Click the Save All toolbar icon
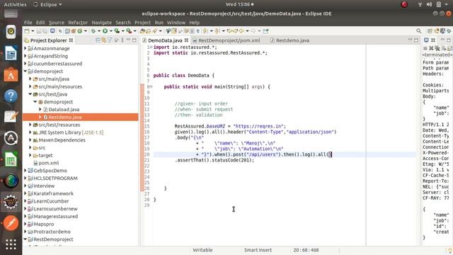The height and width of the screenshot is (255, 453). 45,31
